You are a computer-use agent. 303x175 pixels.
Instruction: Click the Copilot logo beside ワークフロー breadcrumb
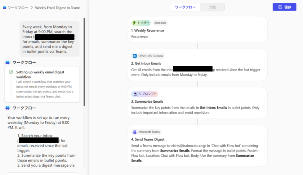(x=4, y=8)
